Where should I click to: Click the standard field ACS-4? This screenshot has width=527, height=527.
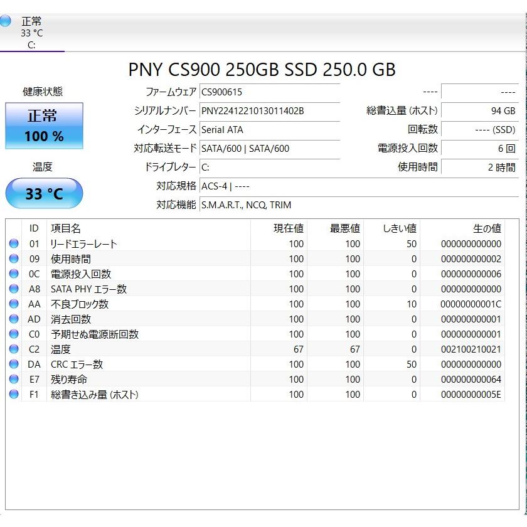(359, 186)
